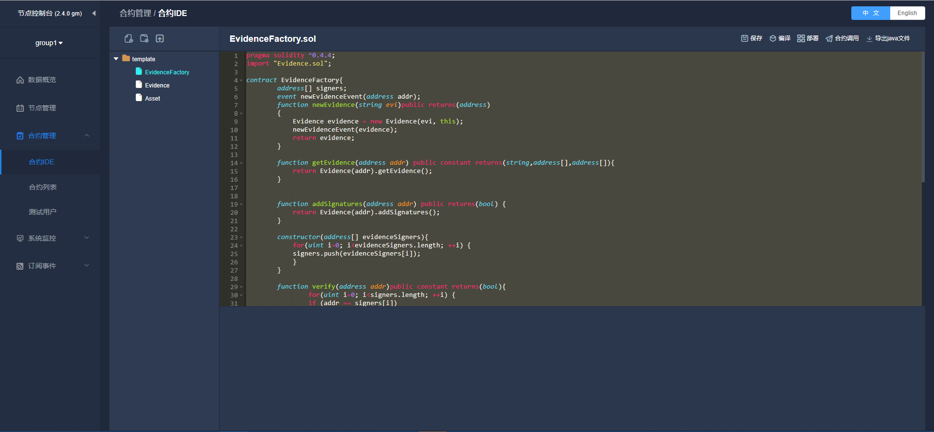
Task: Expand the 订阅事件 menu chevron
Action: (x=87, y=265)
